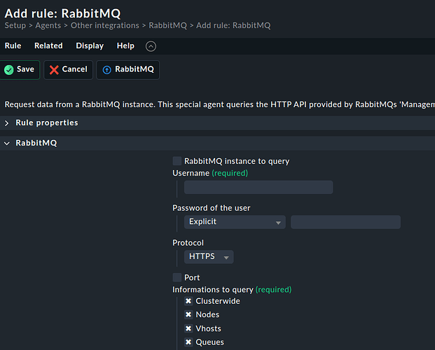The image size is (435, 350).
Task: Uncheck the Vhosts option
Action: pos(188,328)
